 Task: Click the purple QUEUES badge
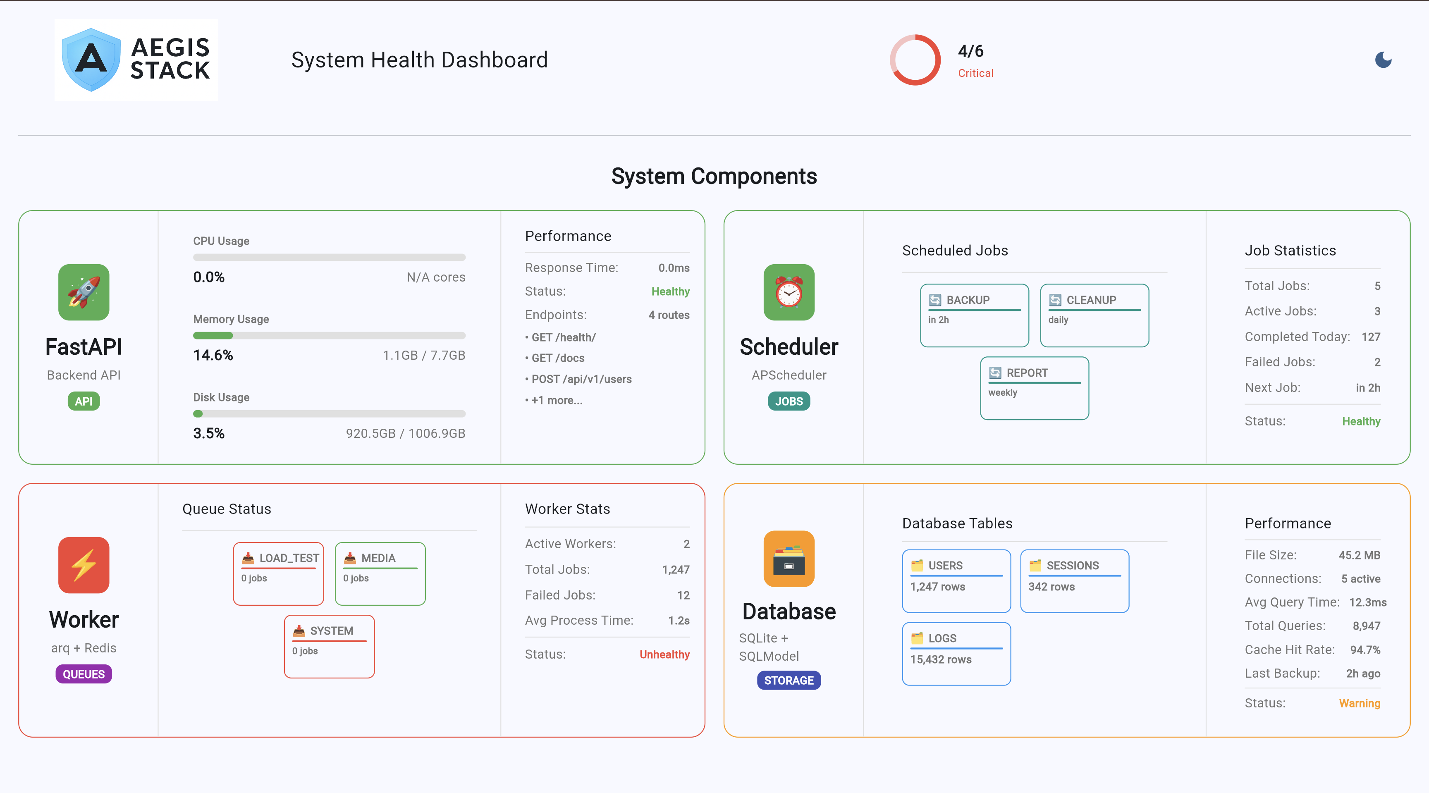click(x=84, y=674)
